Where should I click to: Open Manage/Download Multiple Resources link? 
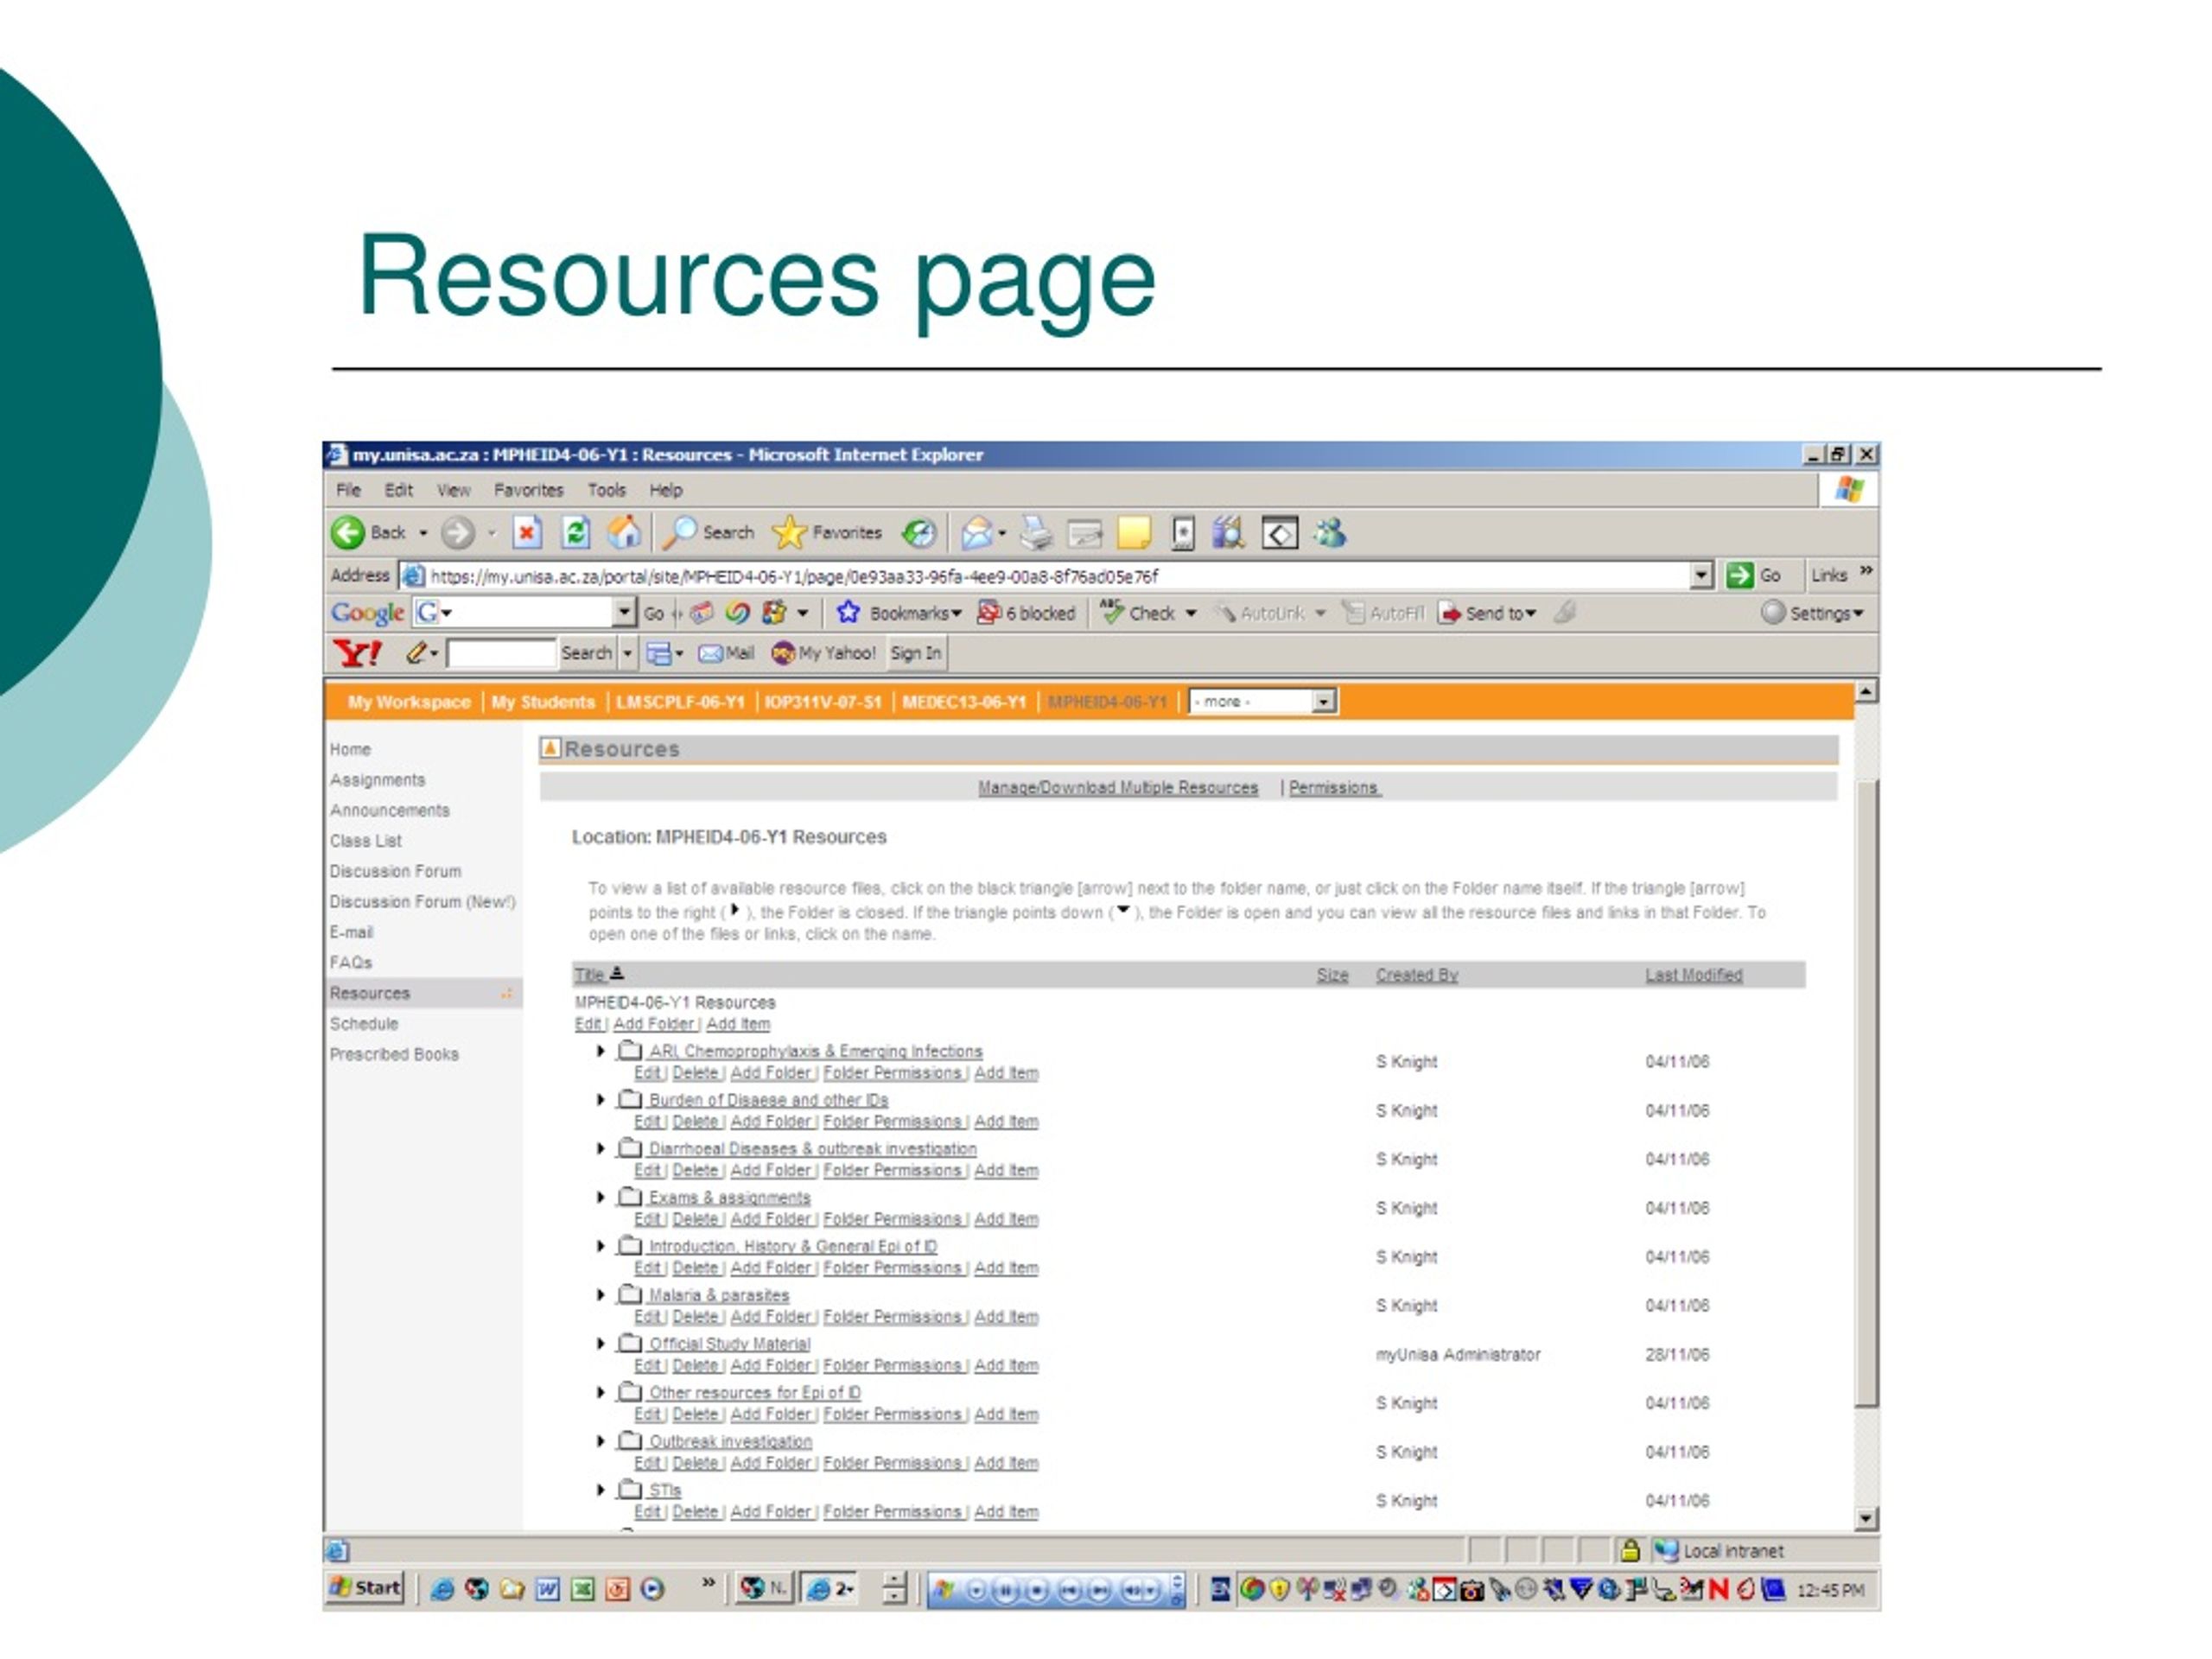click(x=1118, y=788)
